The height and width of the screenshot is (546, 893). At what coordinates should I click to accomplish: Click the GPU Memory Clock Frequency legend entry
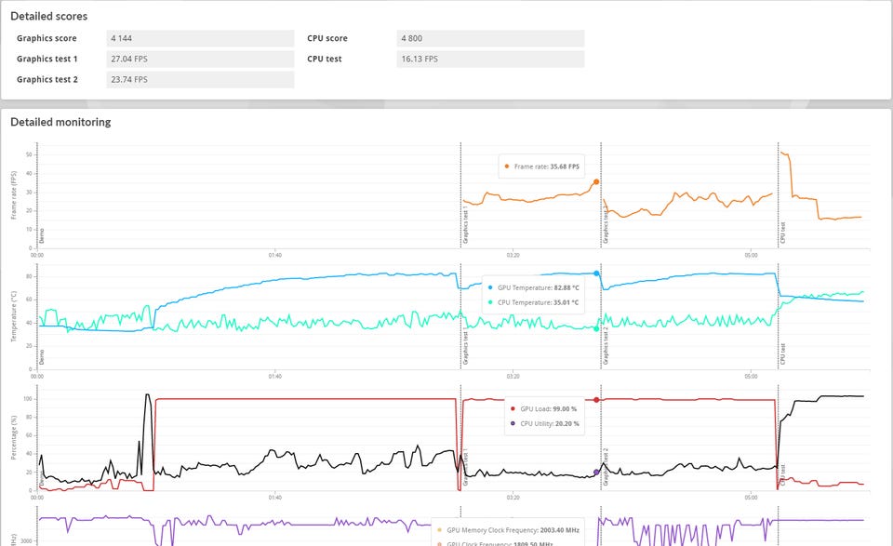508,530
